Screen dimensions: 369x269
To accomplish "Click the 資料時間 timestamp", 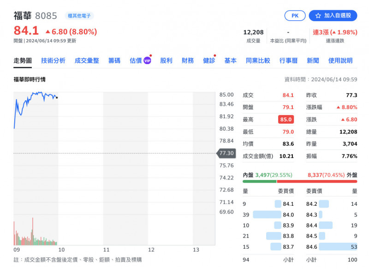I will click(x=321, y=79).
